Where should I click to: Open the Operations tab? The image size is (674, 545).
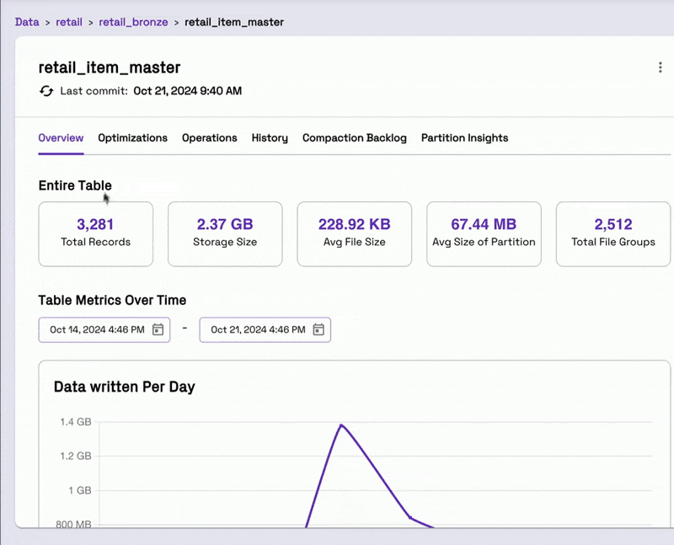[x=209, y=138]
